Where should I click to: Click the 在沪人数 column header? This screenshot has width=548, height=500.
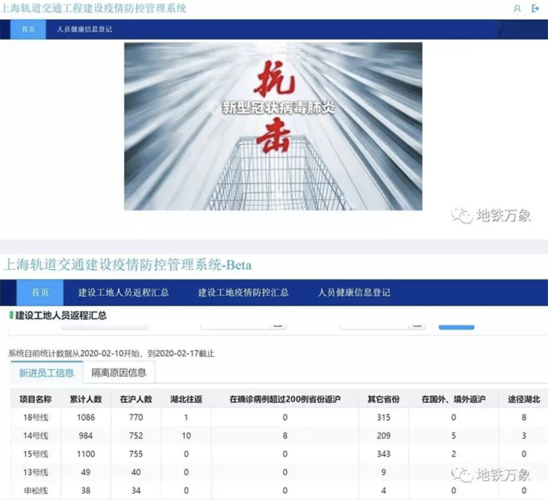[x=136, y=399]
